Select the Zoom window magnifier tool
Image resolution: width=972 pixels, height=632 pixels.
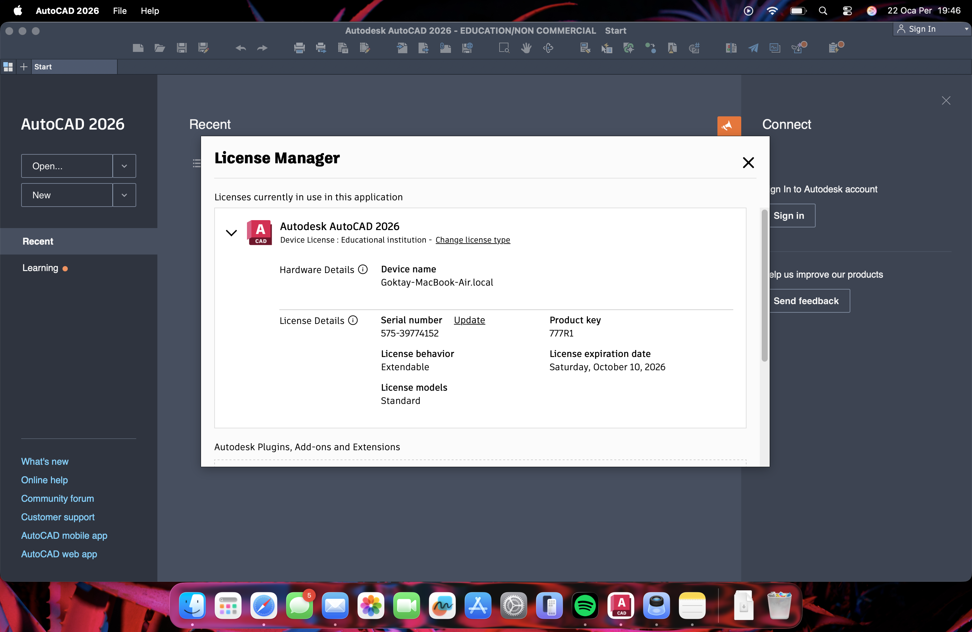(x=505, y=48)
